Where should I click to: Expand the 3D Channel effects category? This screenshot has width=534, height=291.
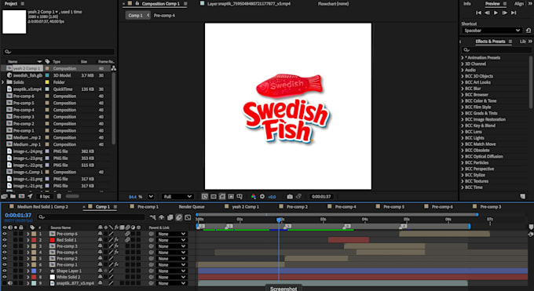[463, 64]
